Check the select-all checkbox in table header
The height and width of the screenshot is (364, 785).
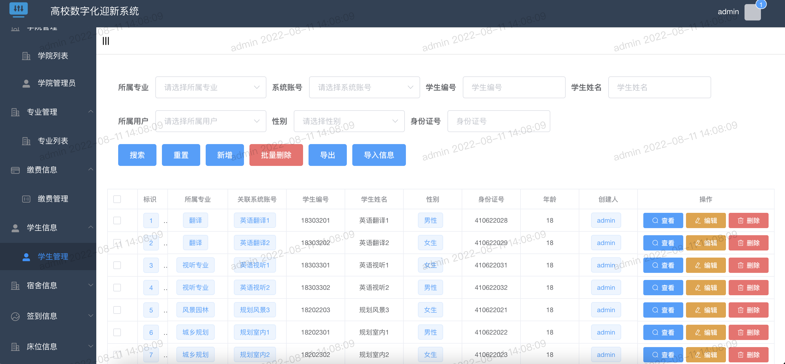117,199
